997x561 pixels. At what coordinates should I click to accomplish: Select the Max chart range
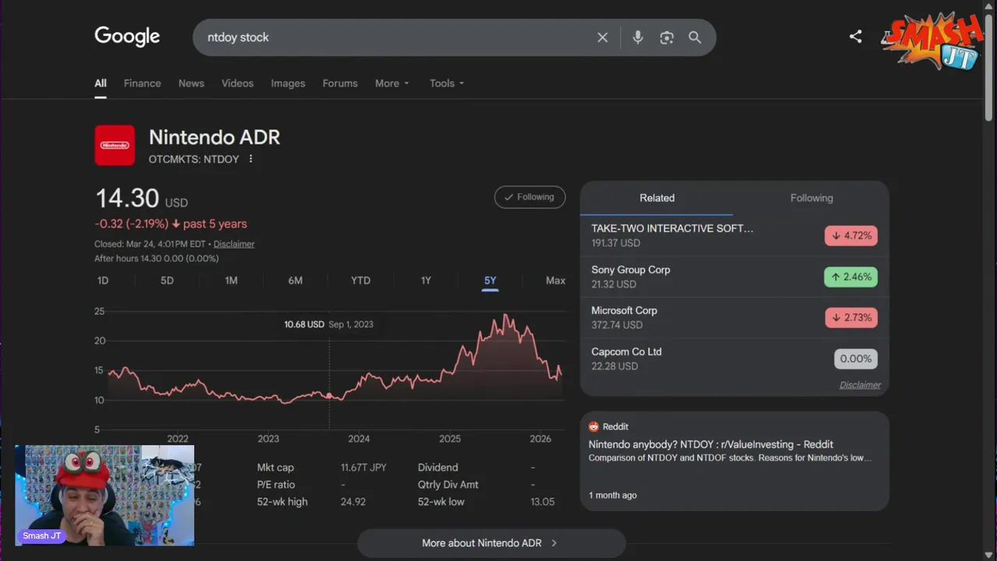[x=555, y=280]
